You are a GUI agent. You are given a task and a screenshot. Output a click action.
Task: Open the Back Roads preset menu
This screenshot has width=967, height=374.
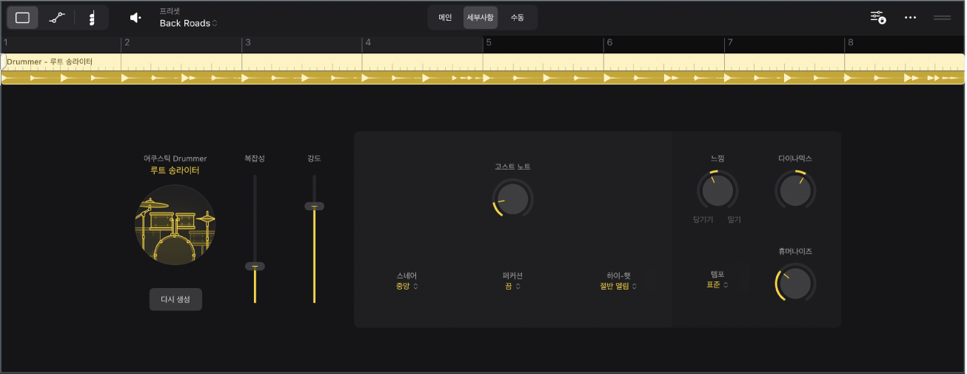coord(189,24)
